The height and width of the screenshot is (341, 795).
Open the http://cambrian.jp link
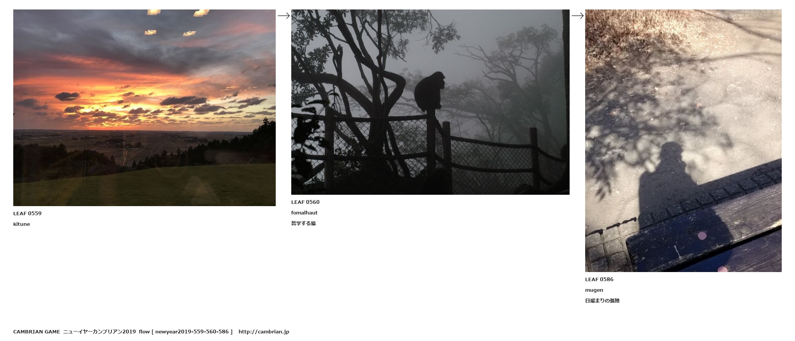[264, 332]
